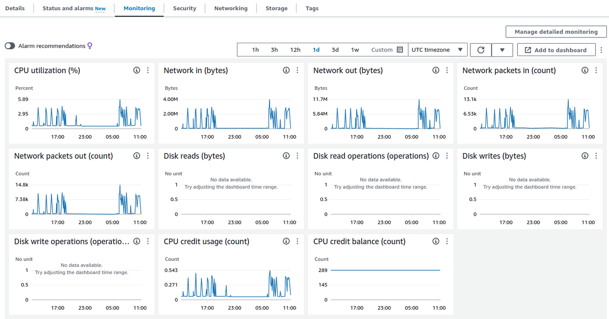Select the 1h time range
Viewport: 609px width, 319px height.
tap(255, 50)
